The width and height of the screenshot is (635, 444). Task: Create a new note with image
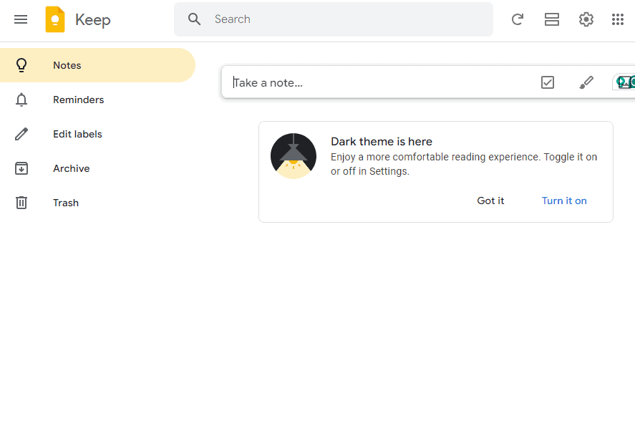(x=624, y=82)
